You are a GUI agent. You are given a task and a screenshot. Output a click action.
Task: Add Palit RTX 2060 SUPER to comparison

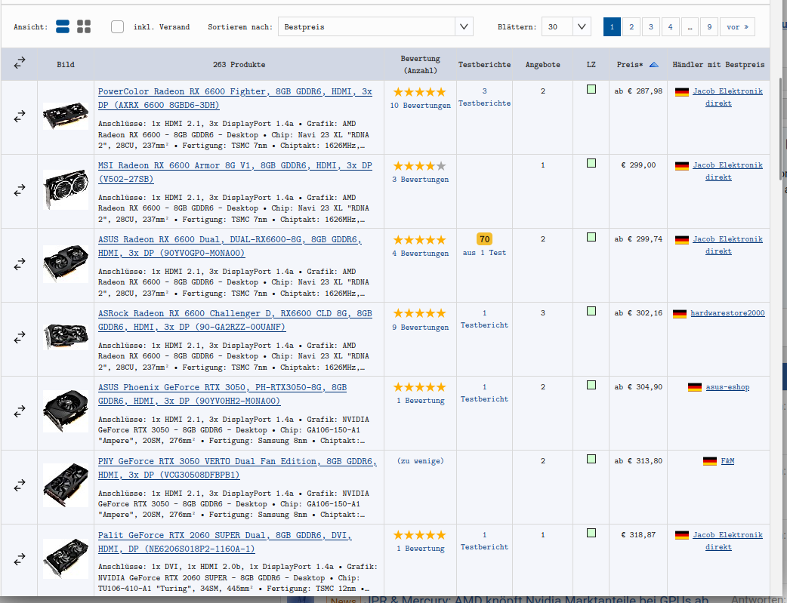pos(20,559)
